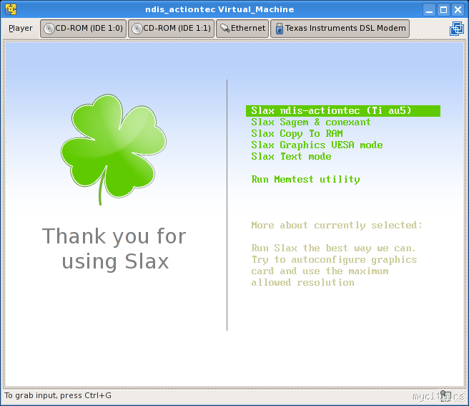Screen dimensions: 469x406
Task: Toggle the CD-ROM (IDE 1:1) device
Action: [x=171, y=29]
